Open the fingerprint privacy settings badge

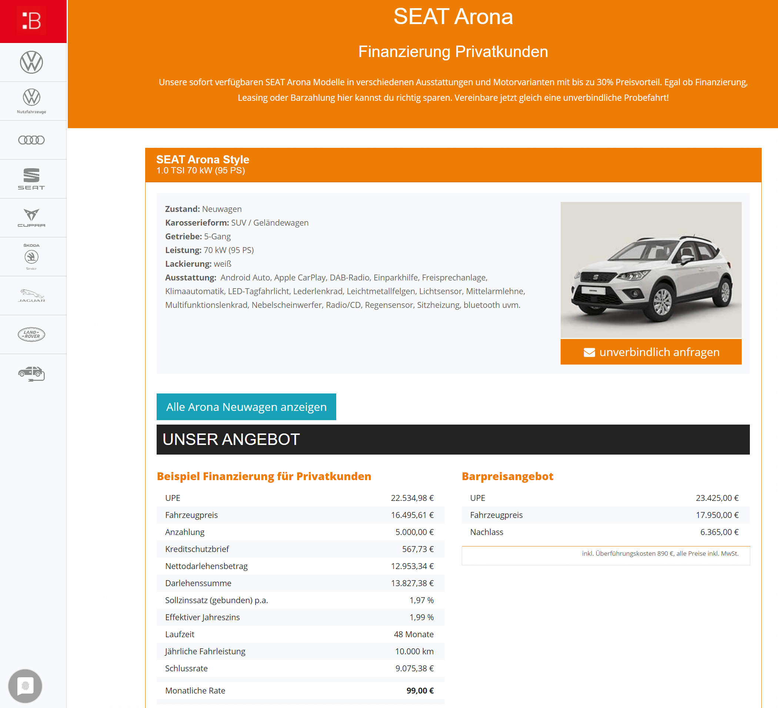26,686
